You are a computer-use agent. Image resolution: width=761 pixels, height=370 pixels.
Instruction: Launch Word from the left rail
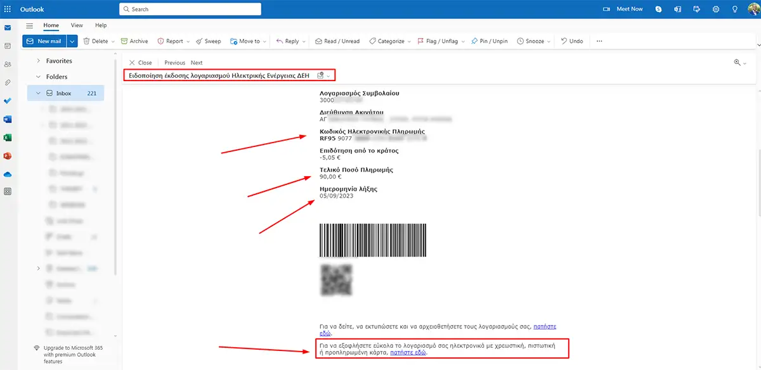(8, 119)
